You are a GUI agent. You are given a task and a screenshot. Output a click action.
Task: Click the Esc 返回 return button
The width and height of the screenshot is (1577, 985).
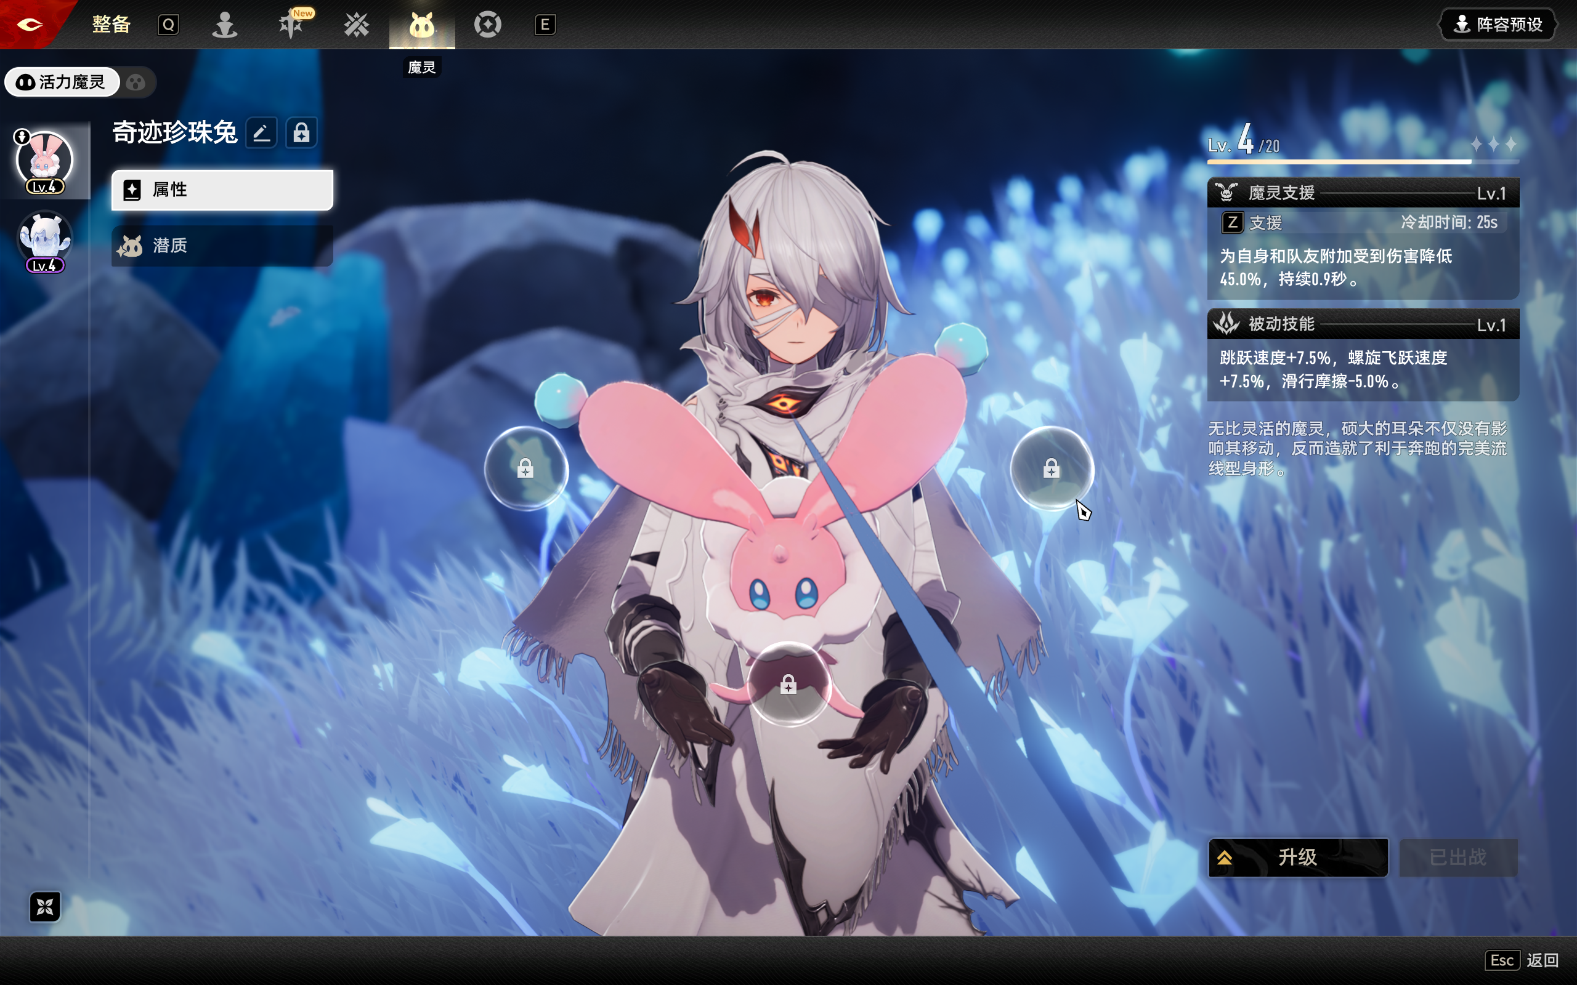[x=1523, y=960]
